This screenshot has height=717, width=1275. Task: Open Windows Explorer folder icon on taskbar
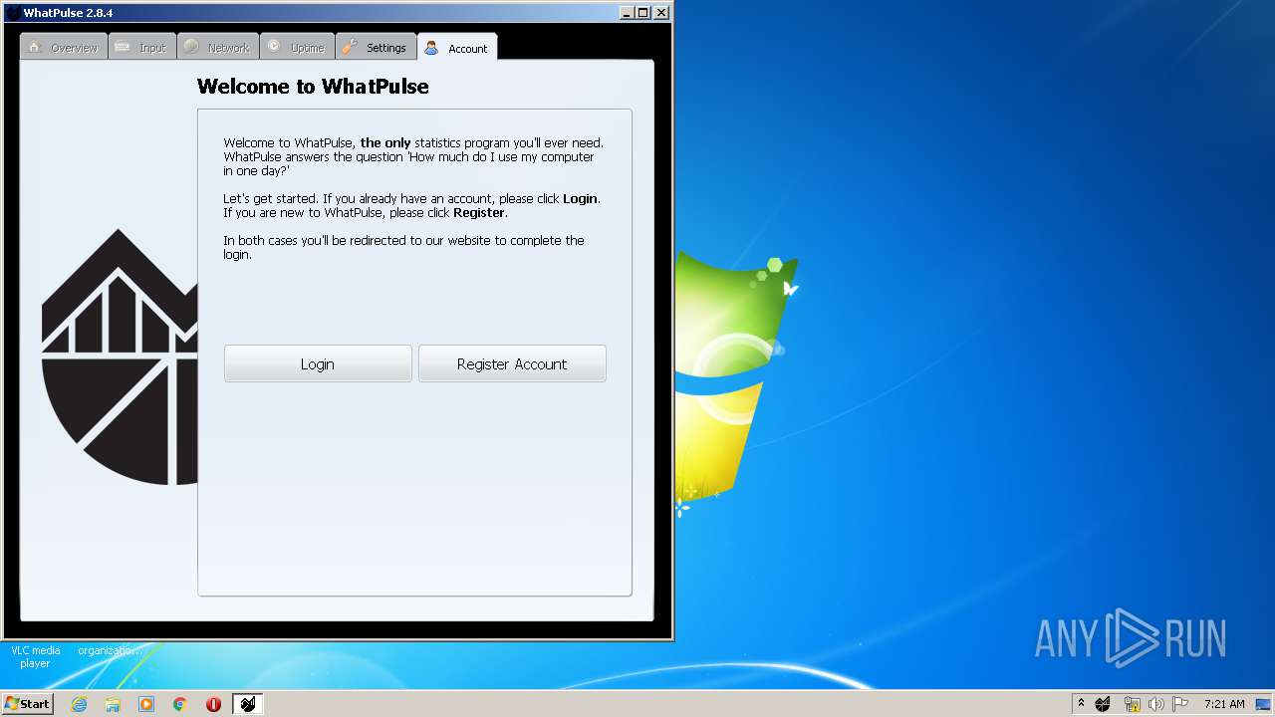(x=113, y=704)
